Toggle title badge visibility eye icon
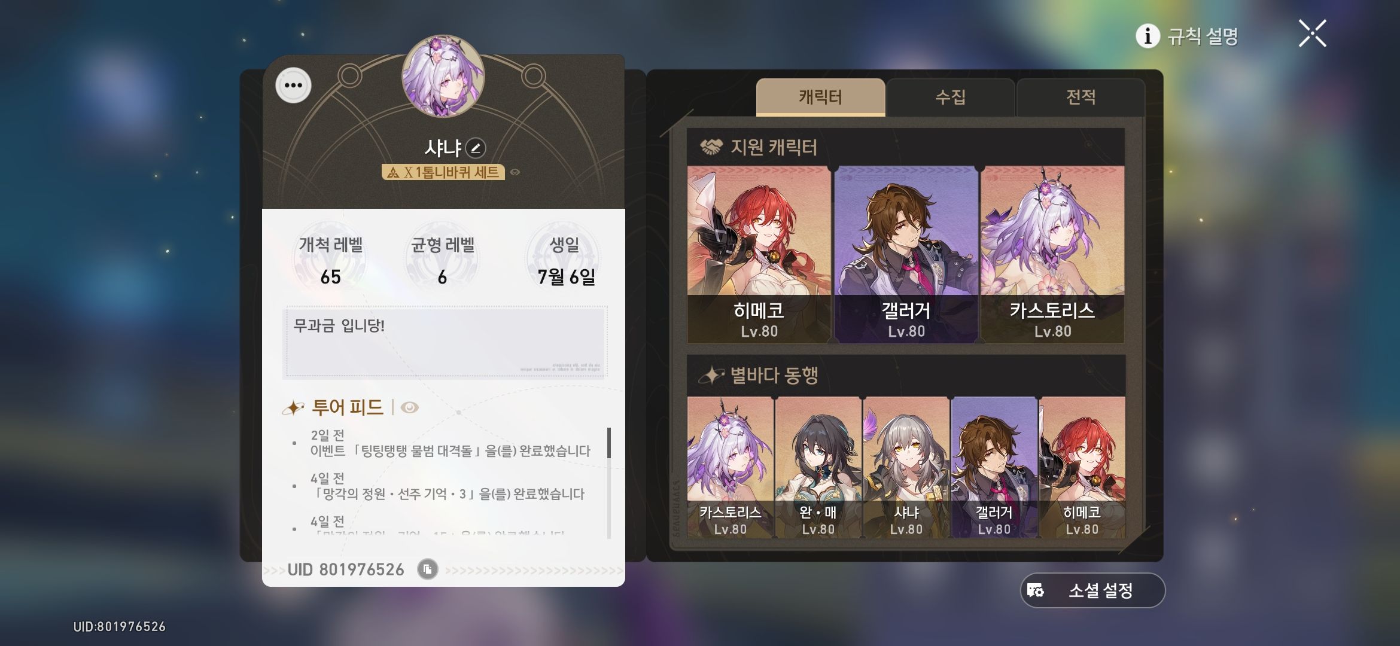The height and width of the screenshot is (646, 1400). (515, 172)
